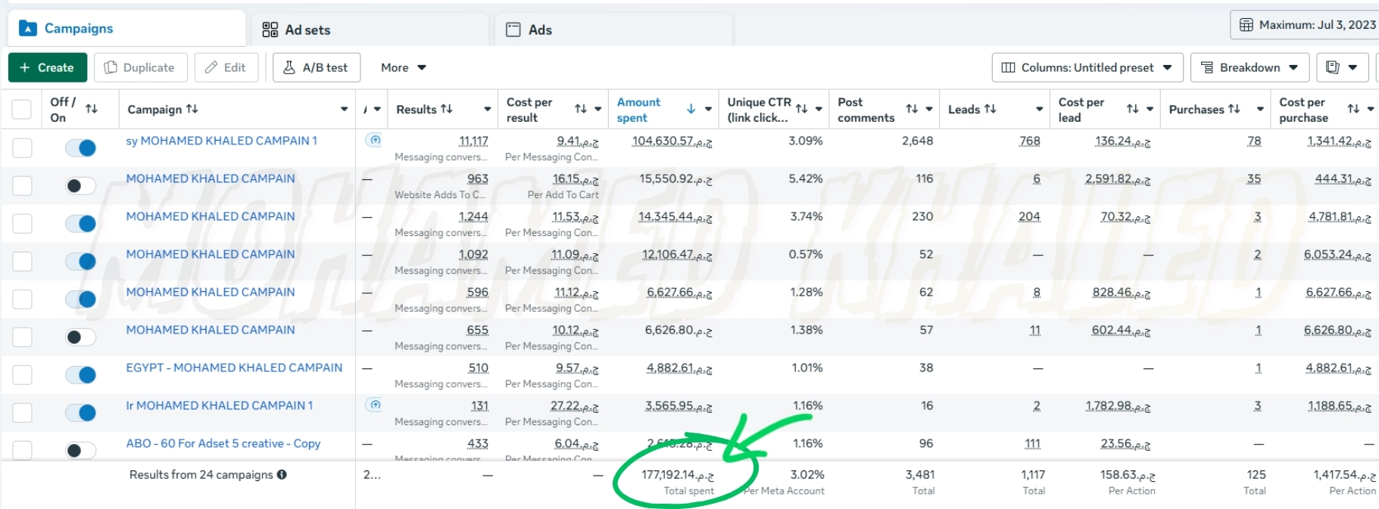Image resolution: width=1379 pixels, height=509 pixels.
Task: Open EGYPT - MOHAMED KHALED CAMPAIN link
Action: point(234,368)
